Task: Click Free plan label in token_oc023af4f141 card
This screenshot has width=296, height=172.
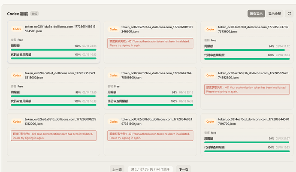Action: click(214, 40)
